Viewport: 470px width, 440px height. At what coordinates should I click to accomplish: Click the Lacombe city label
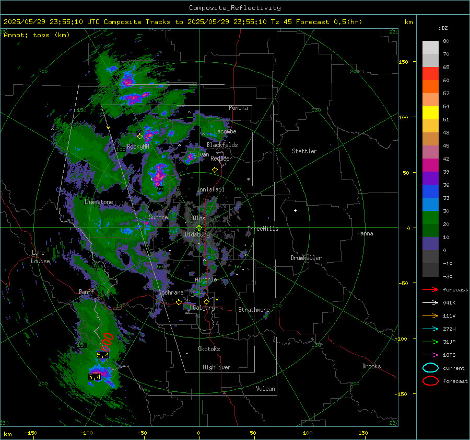pos(225,131)
